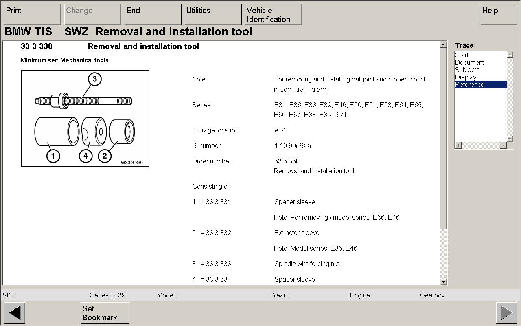Screen dimensions: 521x326
Task: Click document scrollbar down arrow
Action: point(444,282)
